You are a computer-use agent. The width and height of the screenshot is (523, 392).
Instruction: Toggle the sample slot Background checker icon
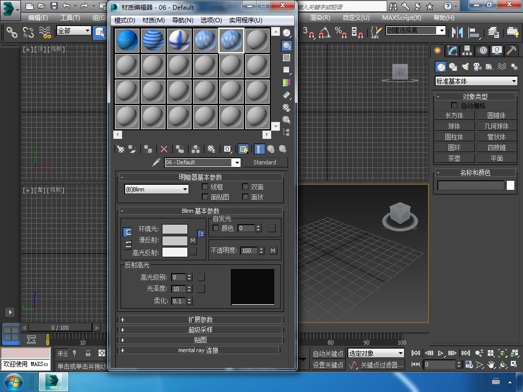[x=287, y=58]
